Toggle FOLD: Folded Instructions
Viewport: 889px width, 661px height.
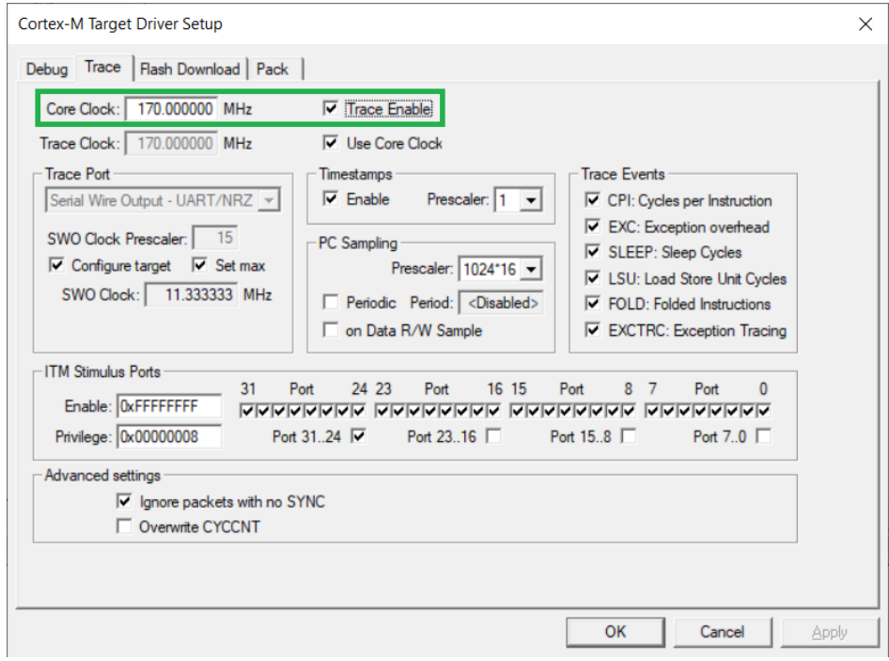click(592, 304)
